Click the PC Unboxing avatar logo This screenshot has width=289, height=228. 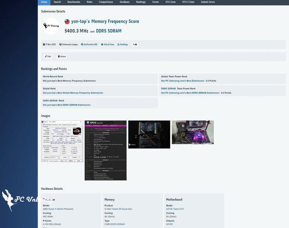[x=51, y=26]
